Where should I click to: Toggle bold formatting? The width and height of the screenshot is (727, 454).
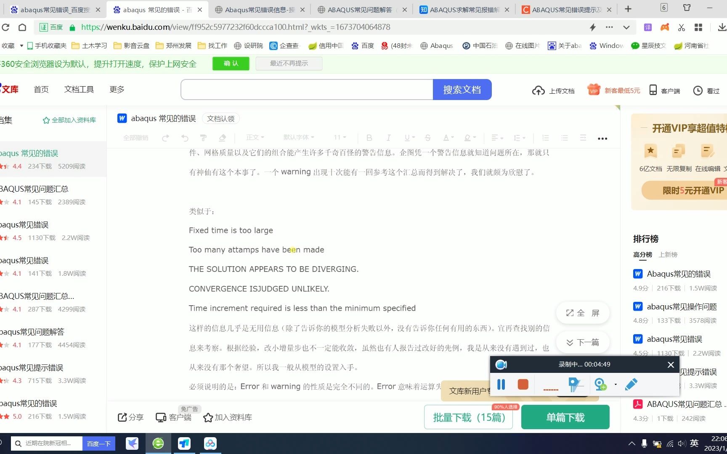369,138
